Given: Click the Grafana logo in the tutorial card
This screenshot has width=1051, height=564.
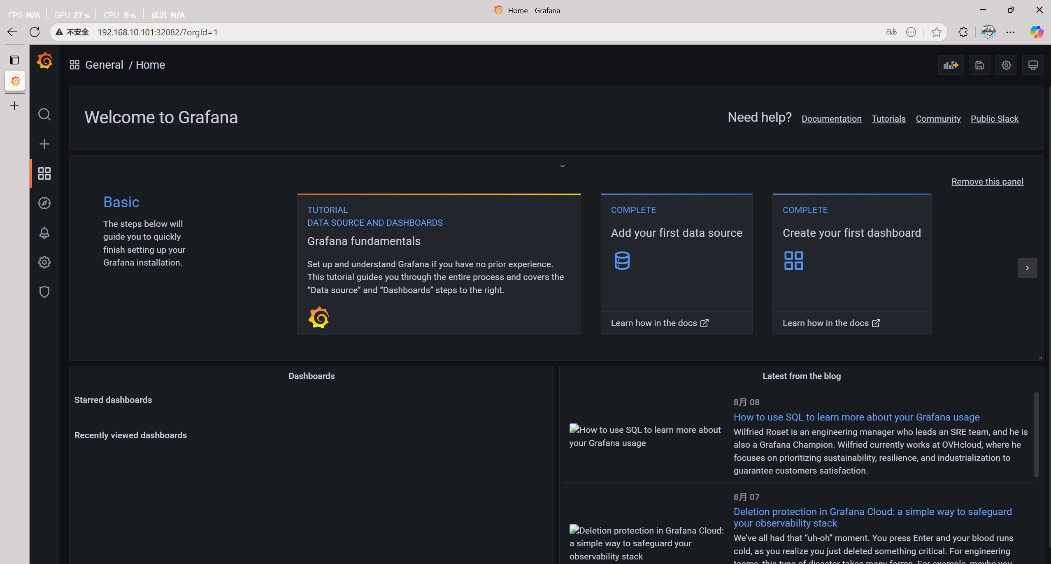Looking at the screenshot, I should [x=319, y=317].
